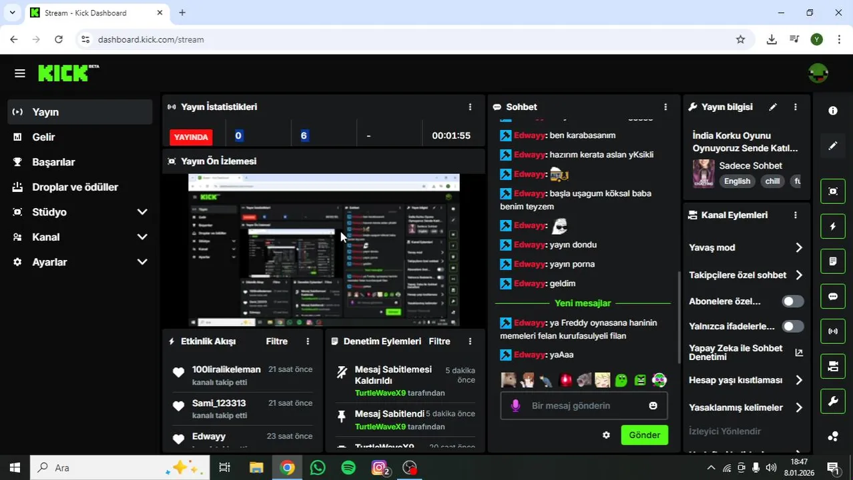Toggle Yalnızca ifadelerle switch

[793, 327]
